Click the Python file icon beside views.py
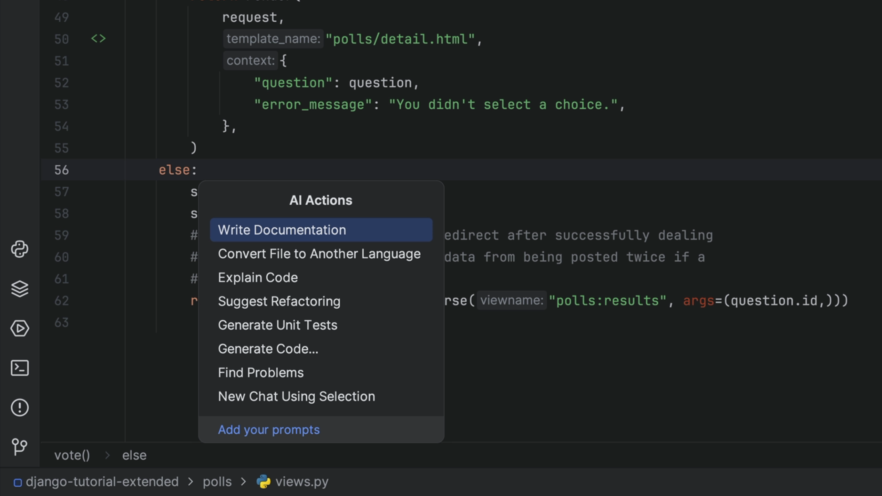This screenshot has width=882, height=496. click(x=264, y=482)
